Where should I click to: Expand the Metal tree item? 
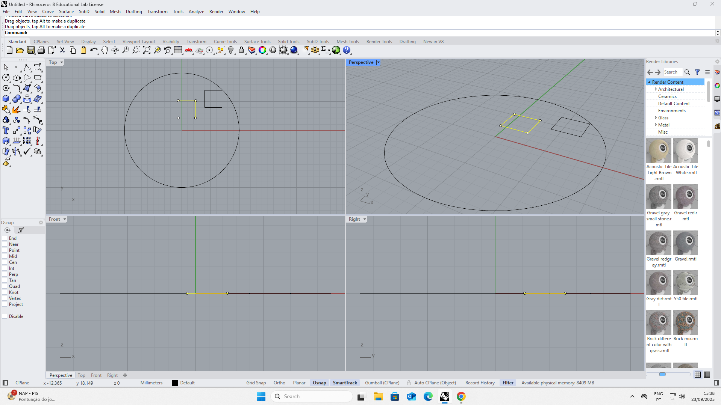click(x=656, y=125)
